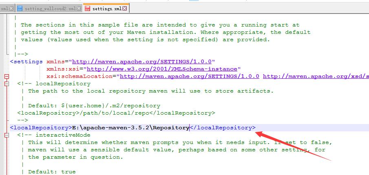This screenshot has width=369, height=175.
Task: Click the 'getting the most out of your Maven' line
Action: [162, 32]
